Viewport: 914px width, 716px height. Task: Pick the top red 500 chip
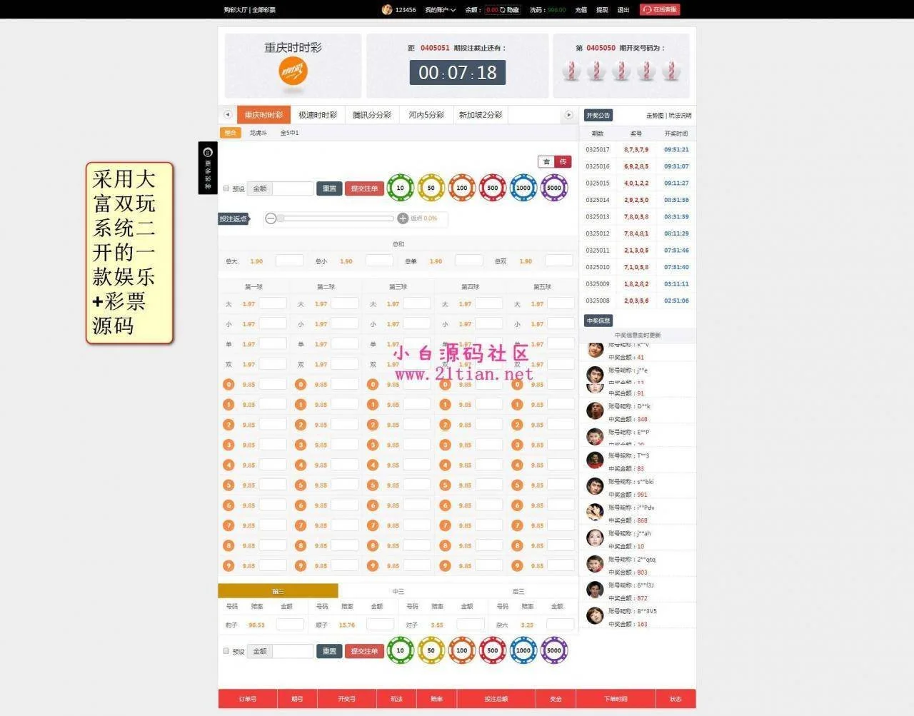pos(492,188)
